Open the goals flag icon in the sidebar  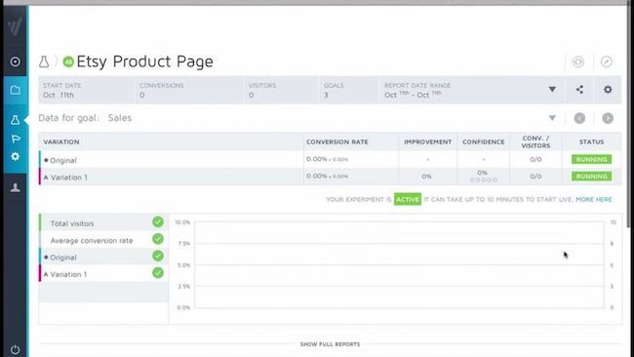(x=16, y=139)
